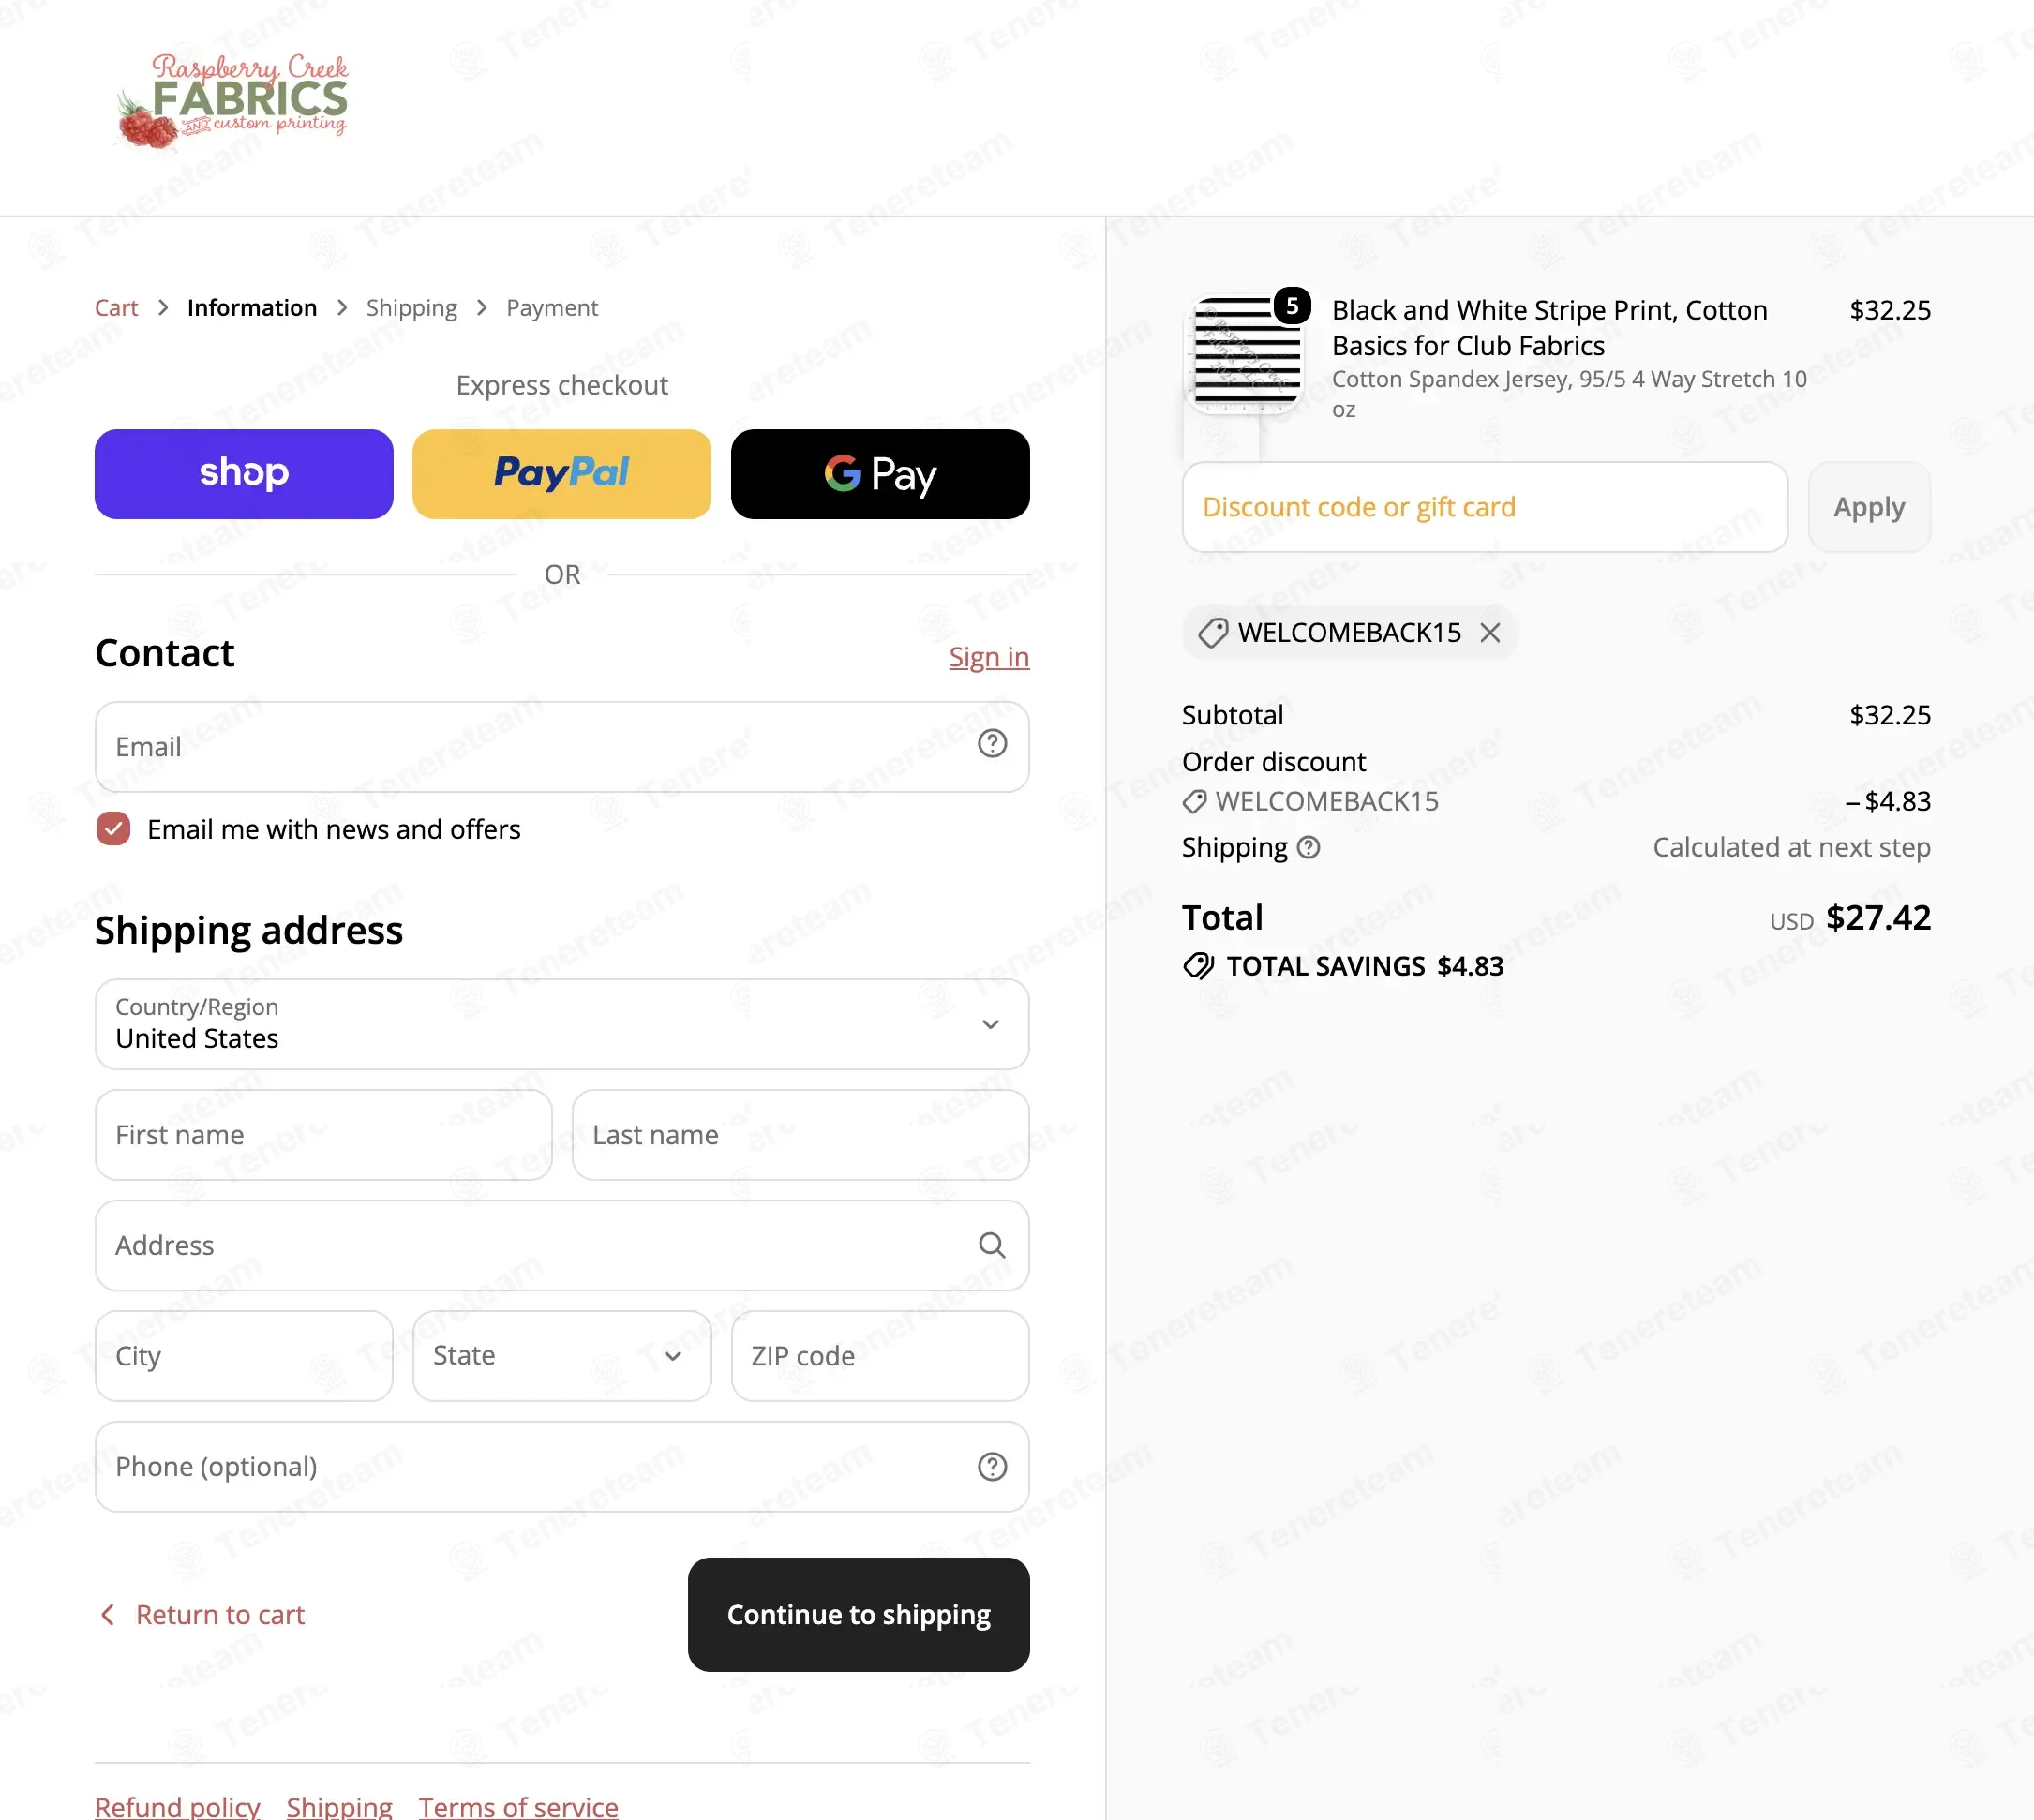The height and width of the screenshot is (1820, 2034).
Task: Remove the WELCOMEBACK15 discount code
Action: [x=1489, y=633]
